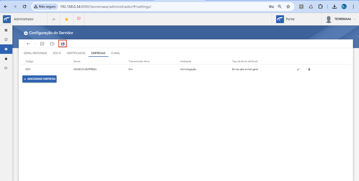This screenshot has width=359, height=181.
Task: Switch to GERAL/REGIONAIS tab
Action: coord(35,53)
